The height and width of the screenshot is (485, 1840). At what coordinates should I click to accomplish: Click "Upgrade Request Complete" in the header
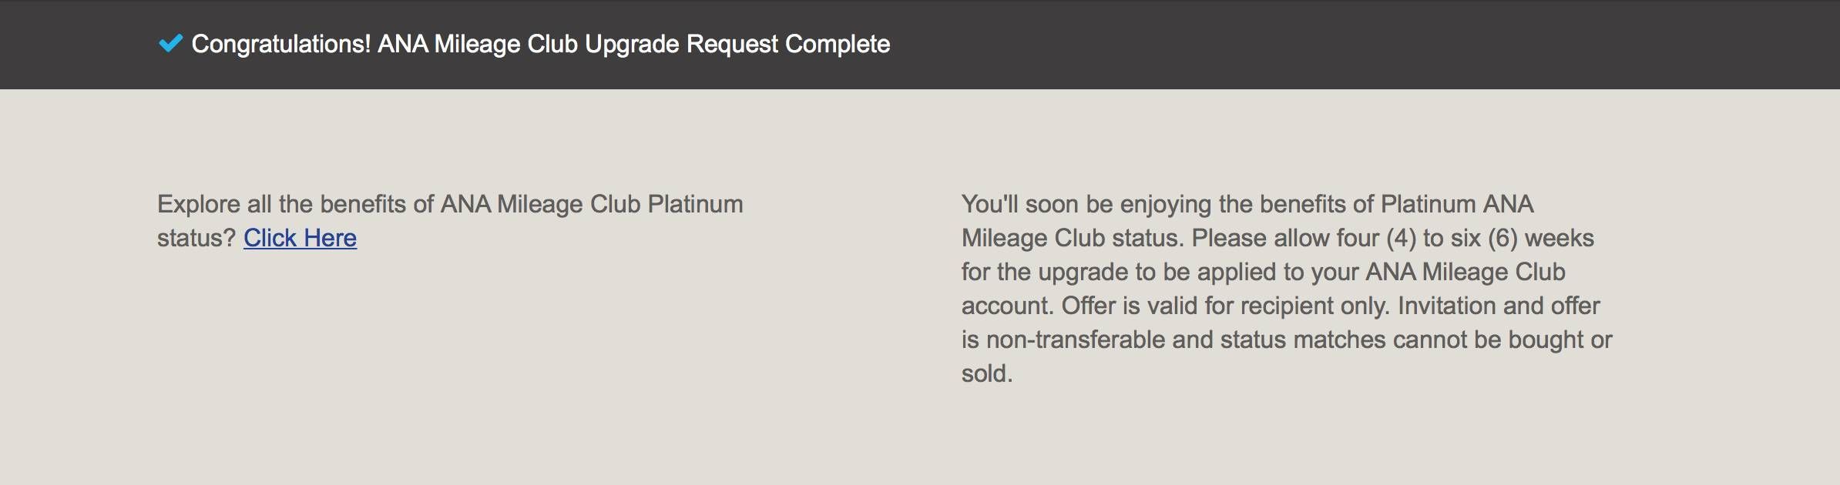click(737, 44)
